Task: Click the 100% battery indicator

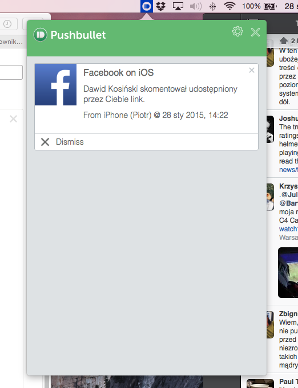Action: tap(259, 6)
